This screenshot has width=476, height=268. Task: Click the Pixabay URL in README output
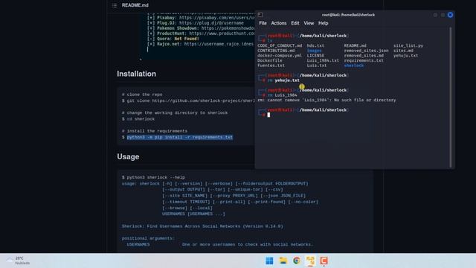(217, 18)
